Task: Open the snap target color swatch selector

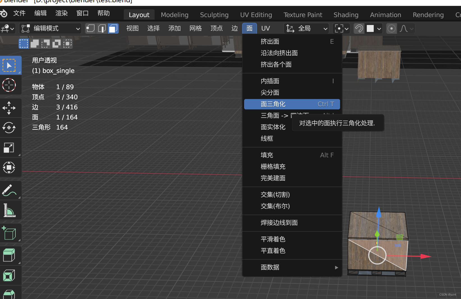Action: 373,28
